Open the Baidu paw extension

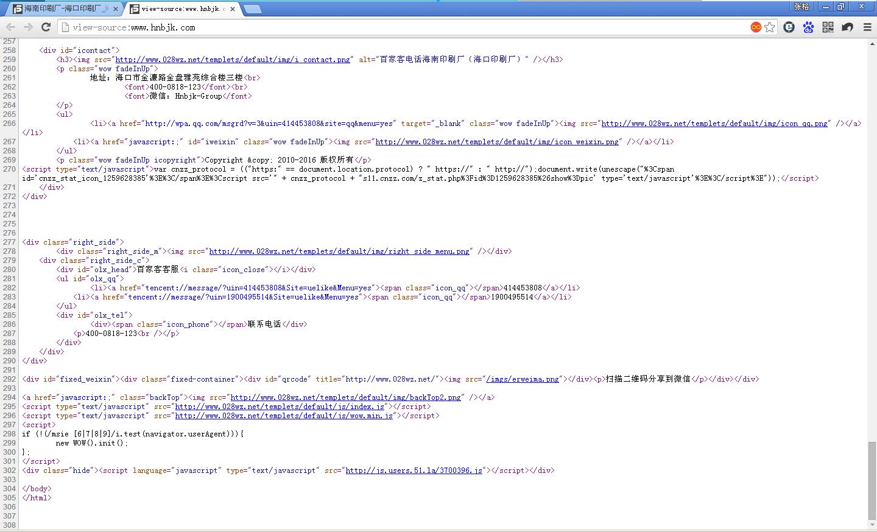click(808, 27)
